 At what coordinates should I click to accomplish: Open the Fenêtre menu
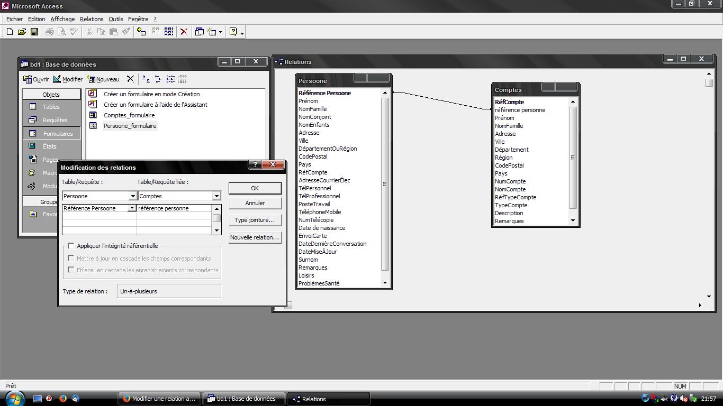coord(138,19)
